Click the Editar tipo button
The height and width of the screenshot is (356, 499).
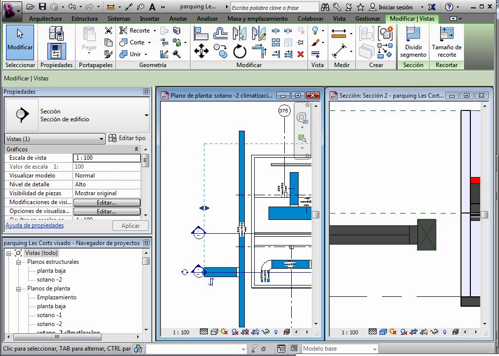(x=127, y=139)
